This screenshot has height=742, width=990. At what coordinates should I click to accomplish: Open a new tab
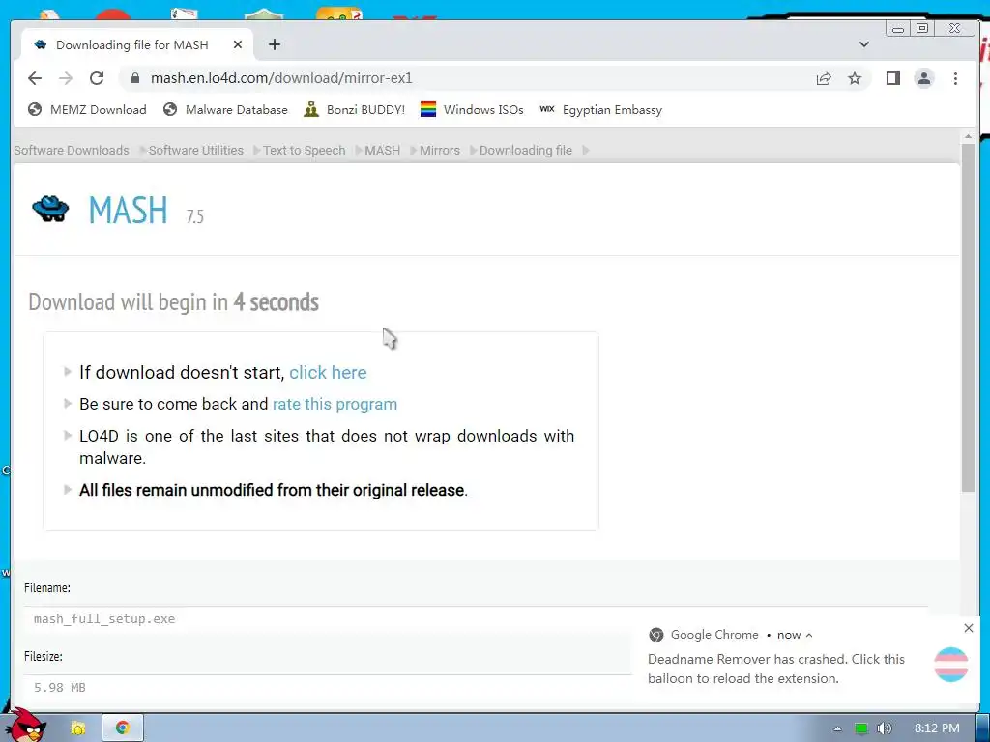click(274, 44)
